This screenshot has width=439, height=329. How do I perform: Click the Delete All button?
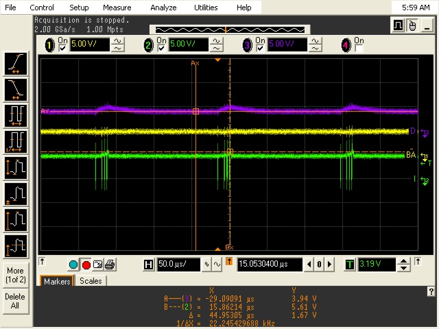coord(16,301)
